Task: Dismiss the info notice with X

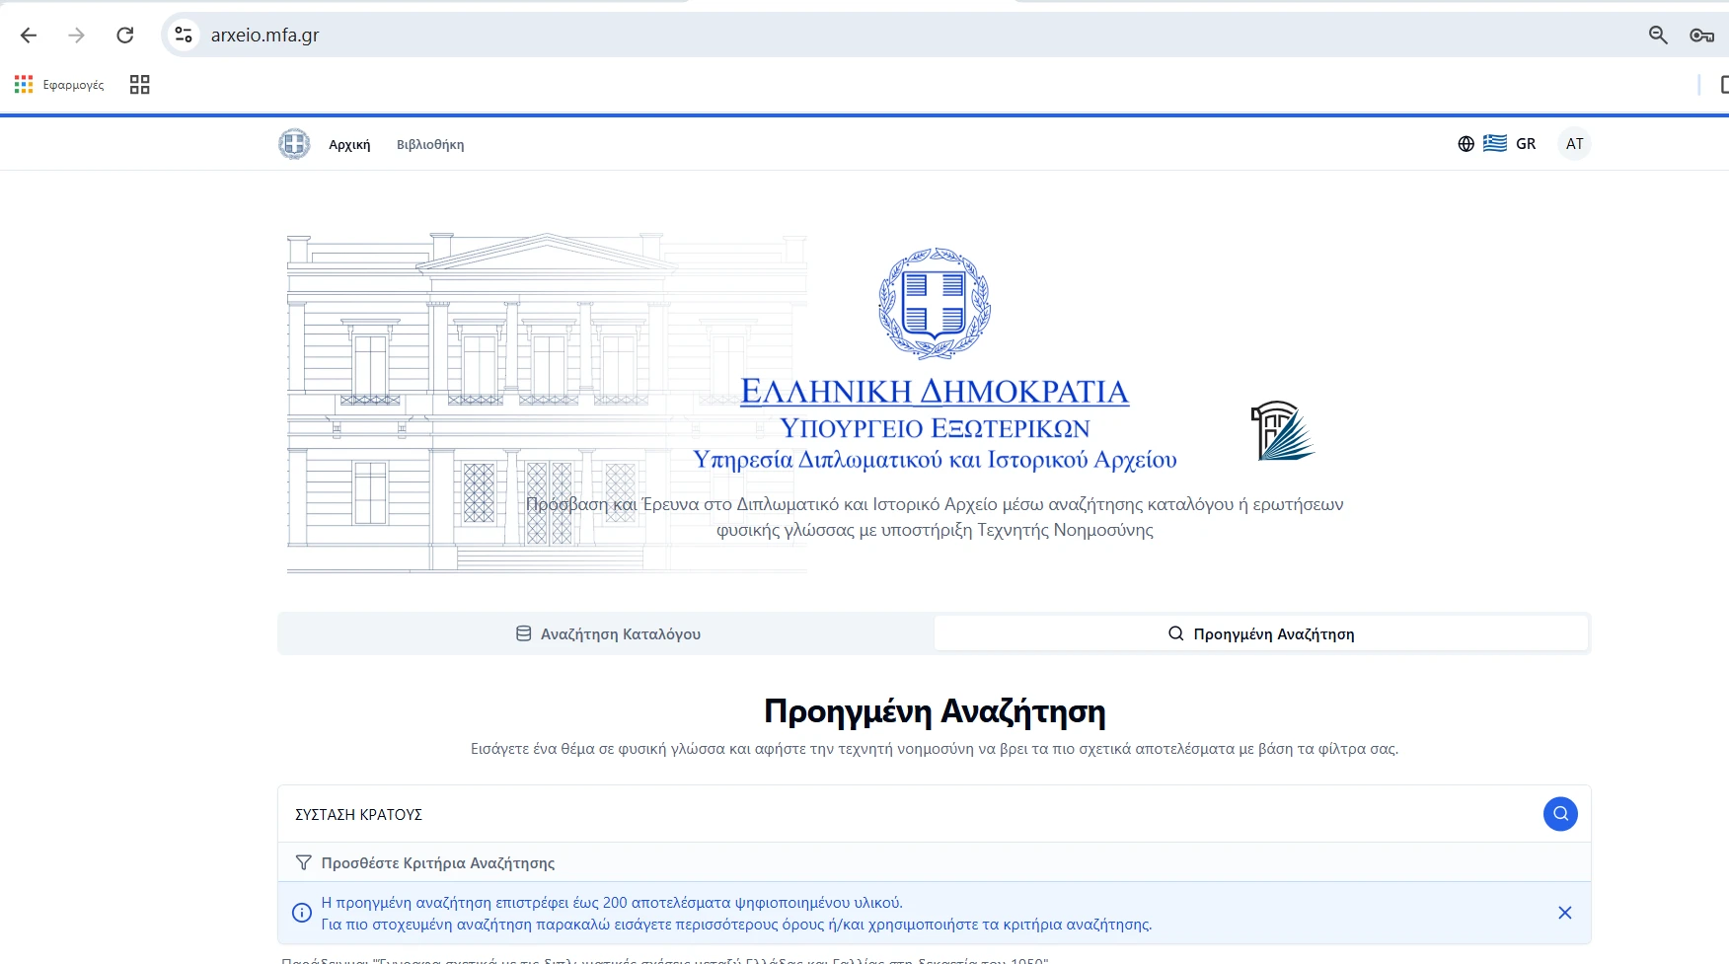Action: coord(1565,913)
